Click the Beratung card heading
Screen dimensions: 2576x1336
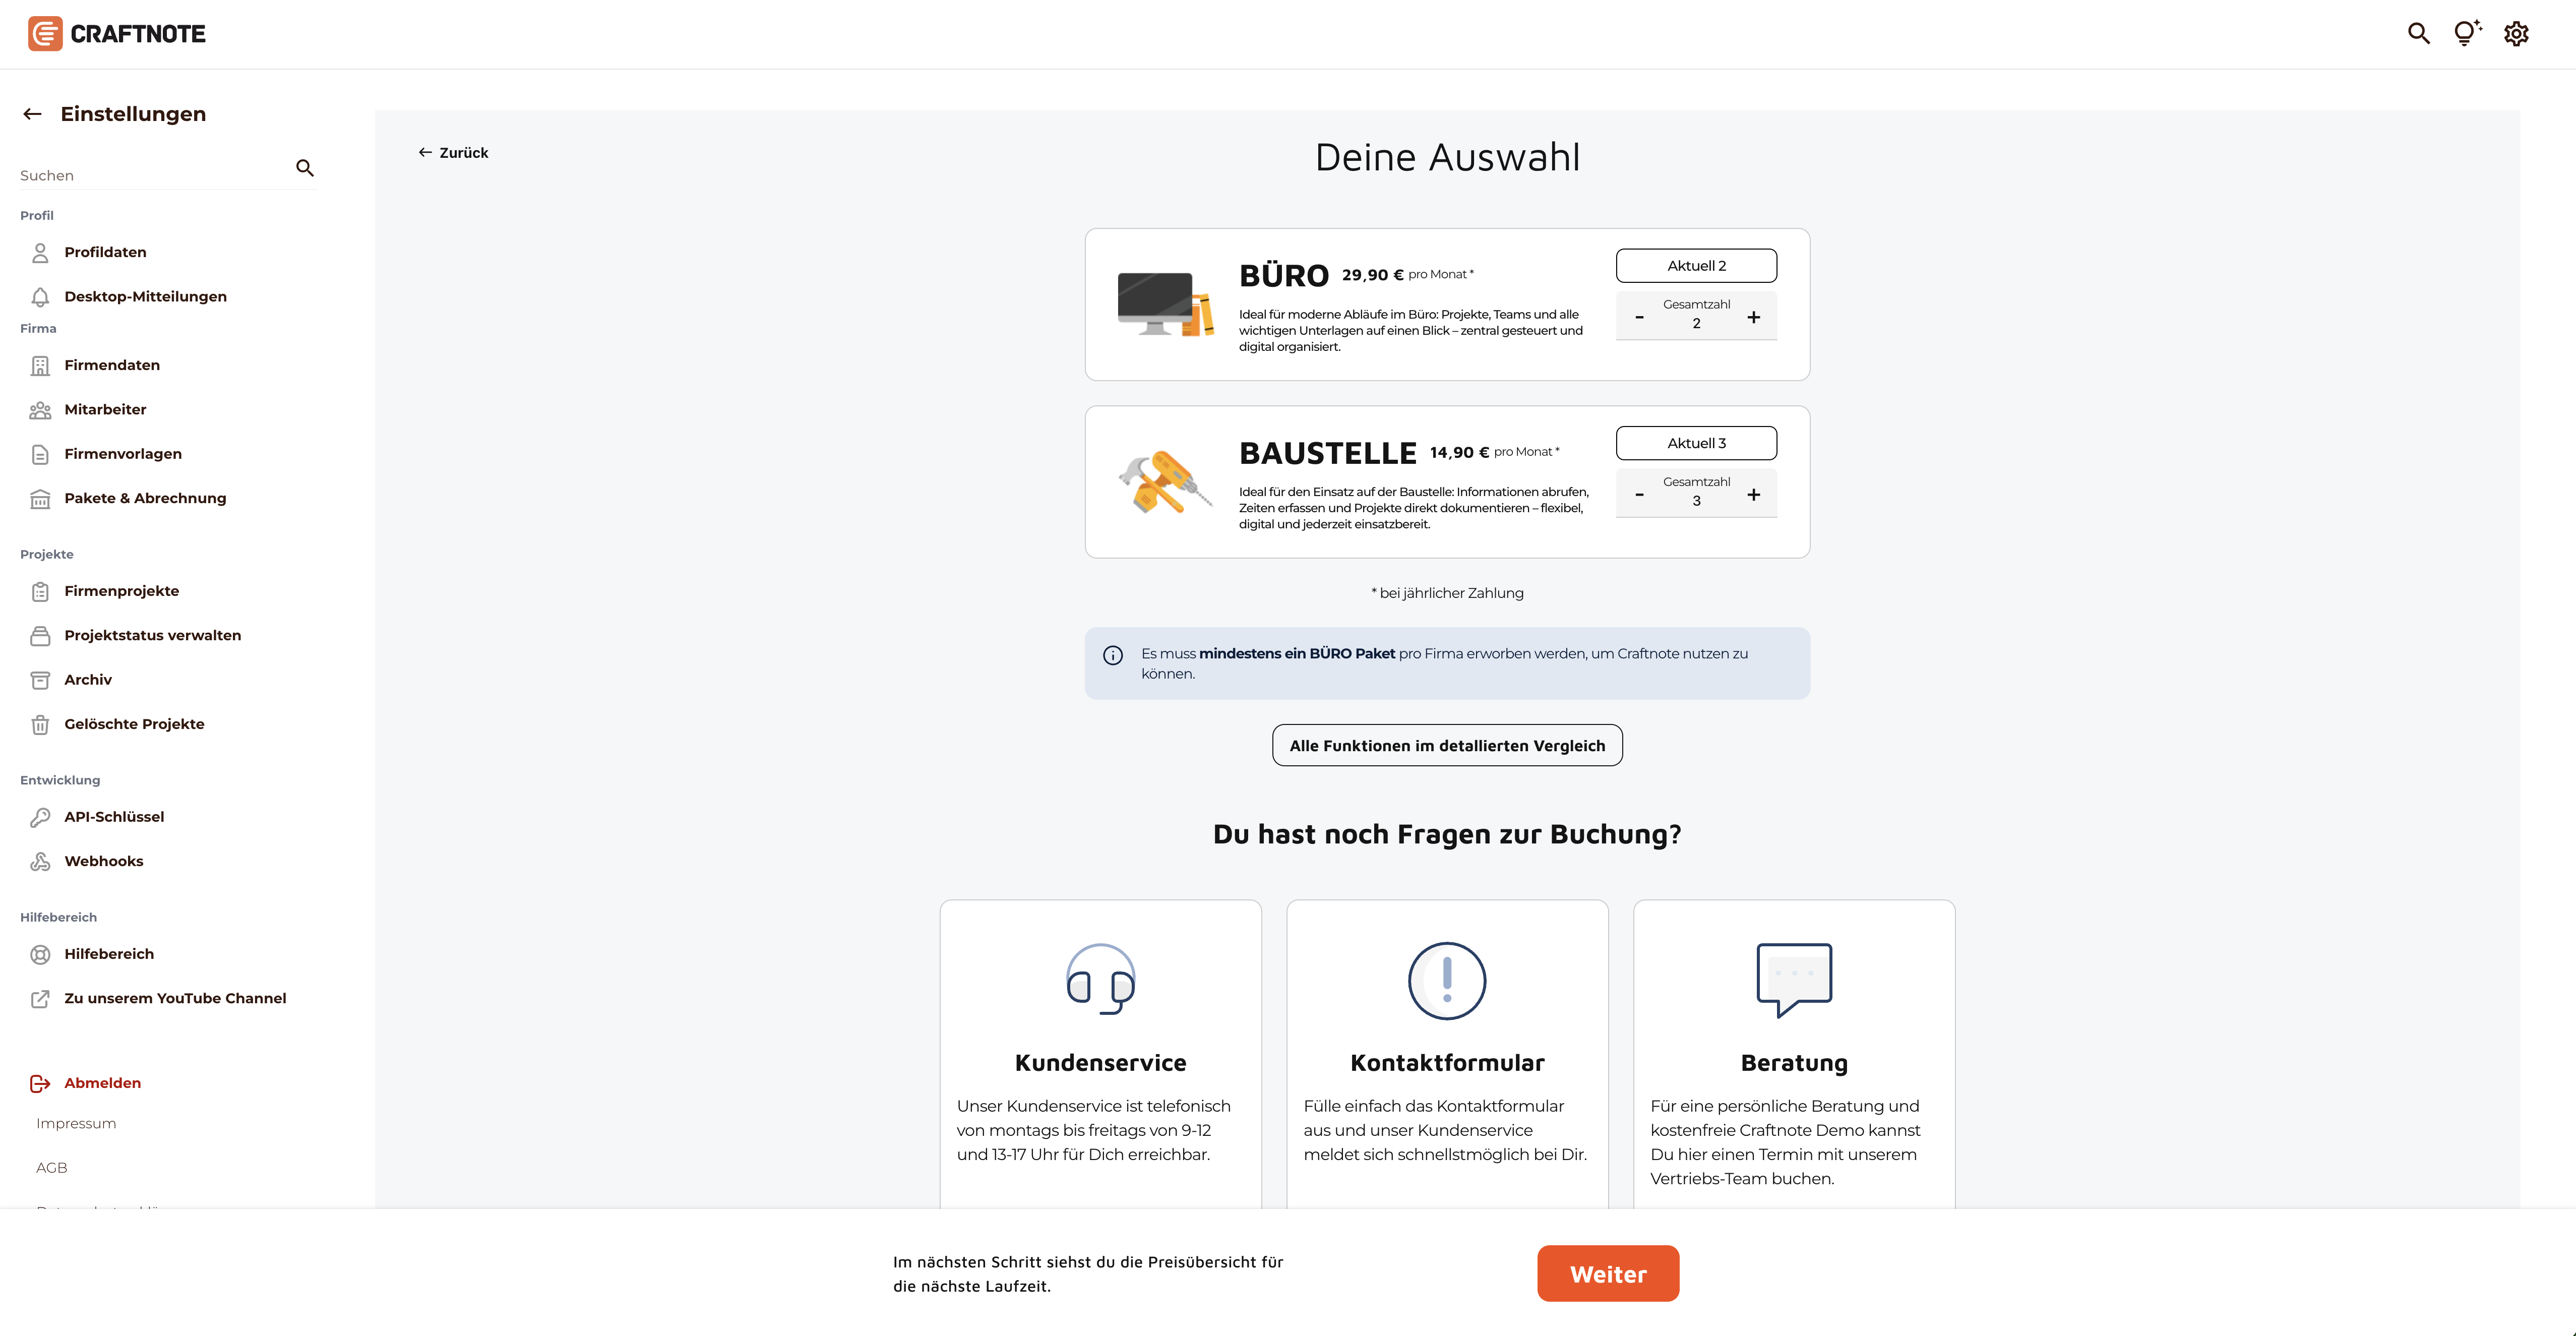[x=1794, y=1063]
